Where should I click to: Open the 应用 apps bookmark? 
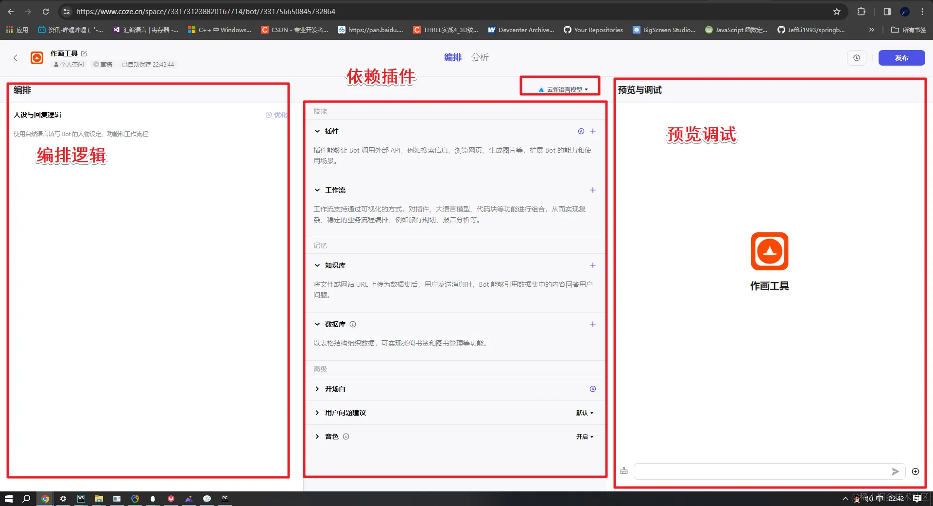pos(17,30)
